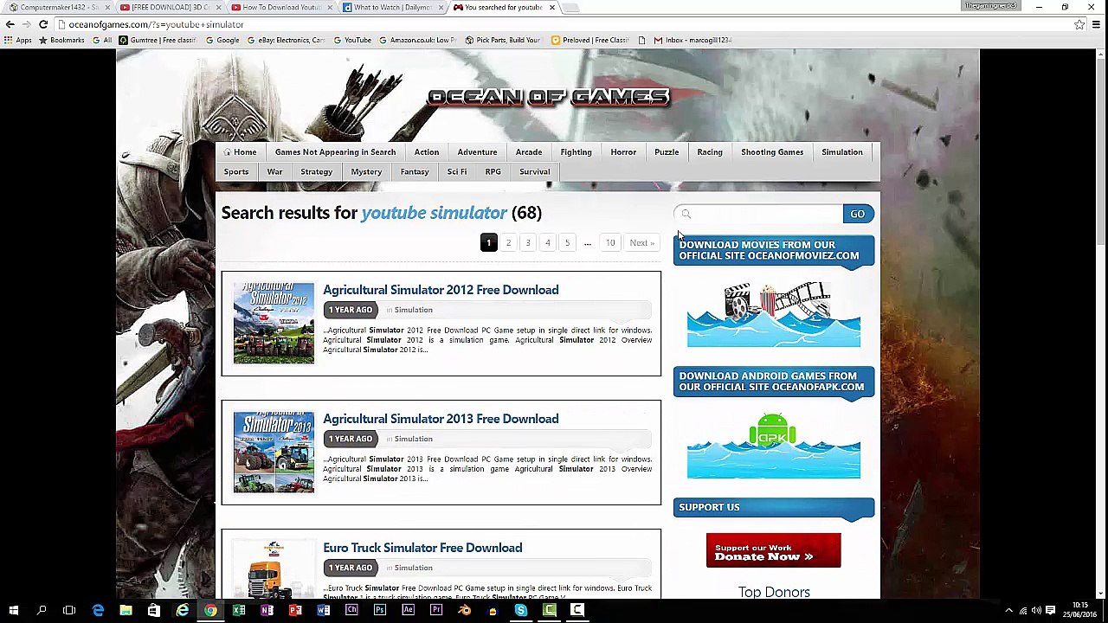Select the Simulation category in nav bar
This screenshot has width=1108, height=623.
(x=842, y=152)
